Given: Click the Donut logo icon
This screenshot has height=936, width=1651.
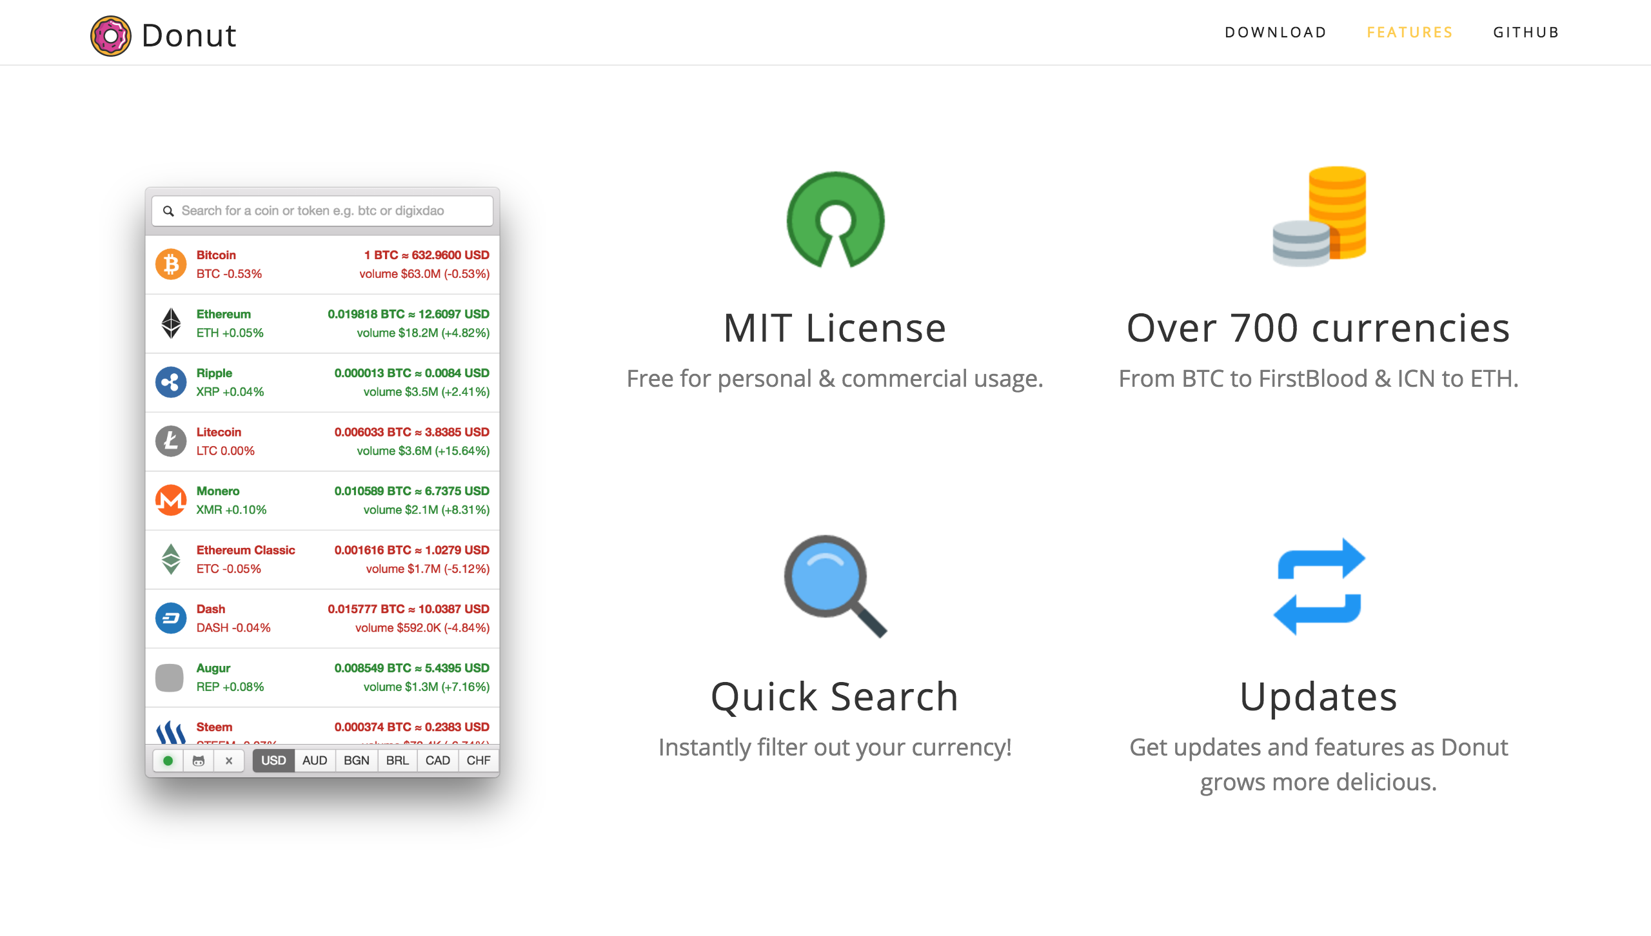Looking at the screenshot, I should 110,36.
